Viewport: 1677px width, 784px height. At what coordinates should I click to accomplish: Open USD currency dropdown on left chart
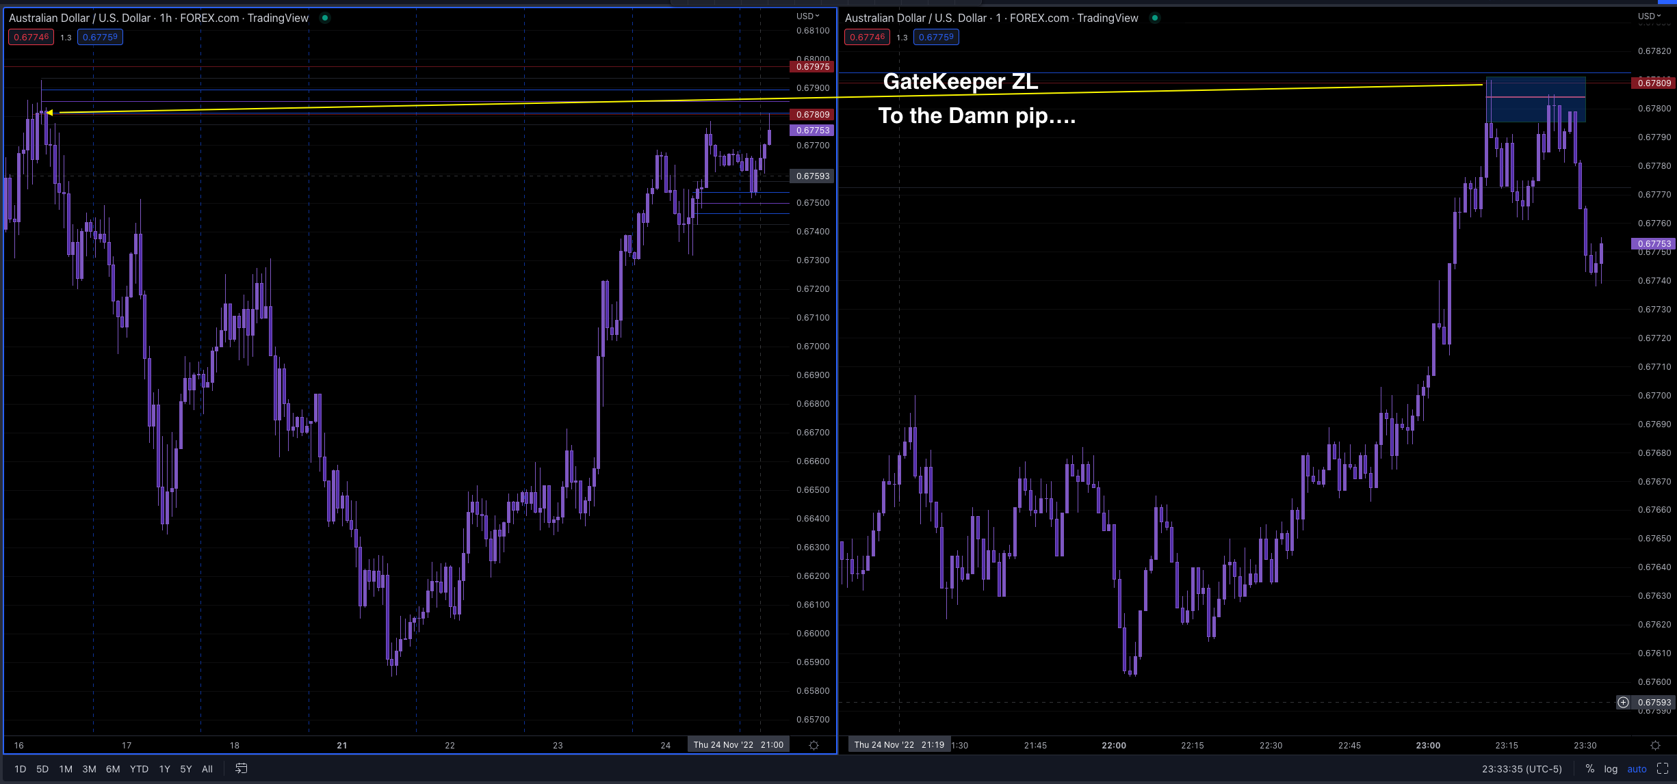[807, 16]
